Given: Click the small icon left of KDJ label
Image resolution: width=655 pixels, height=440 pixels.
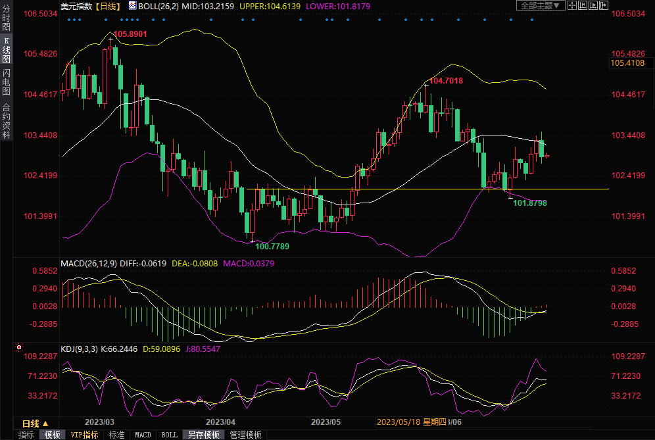Looking at the screenshot, I should 18,346.
